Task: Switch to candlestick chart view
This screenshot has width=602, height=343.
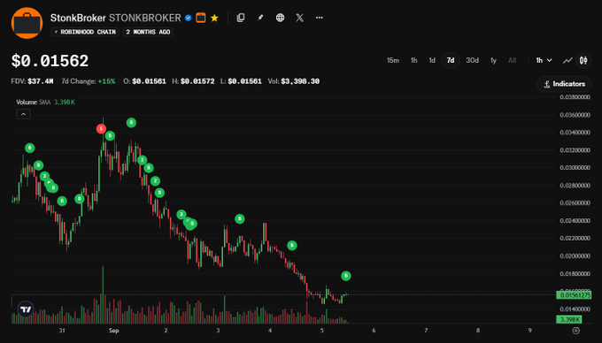Action: [583, 60]
